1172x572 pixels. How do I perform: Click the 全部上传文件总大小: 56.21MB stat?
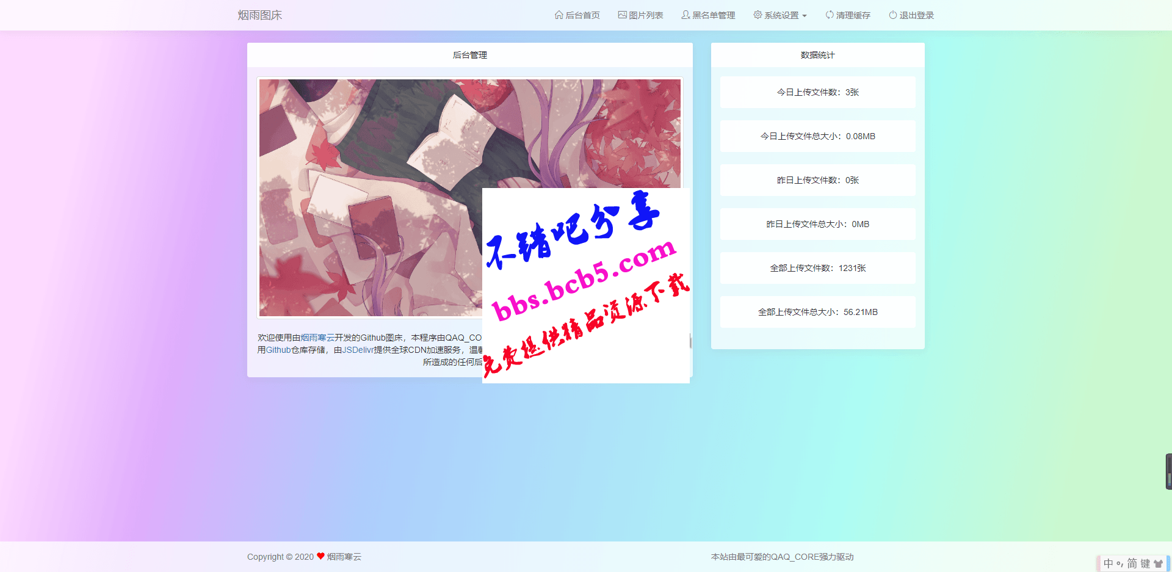[x=818, y=312]
